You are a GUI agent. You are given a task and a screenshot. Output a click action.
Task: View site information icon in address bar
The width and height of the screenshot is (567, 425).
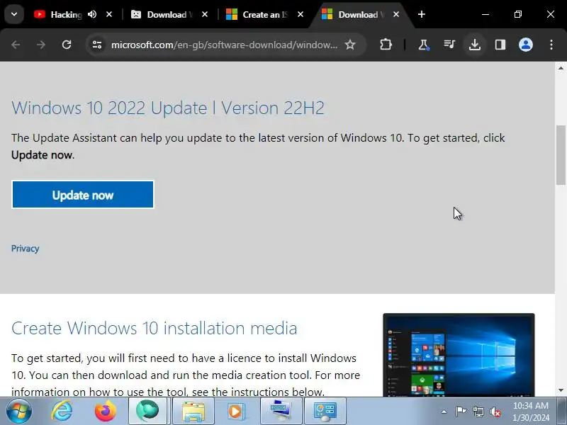(x=97, y=45)
